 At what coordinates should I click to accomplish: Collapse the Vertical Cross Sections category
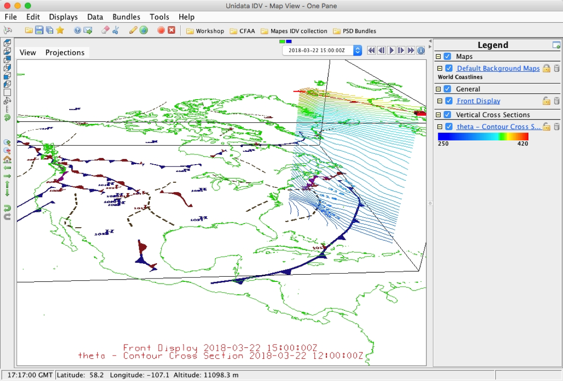click(x=438, y=115)
